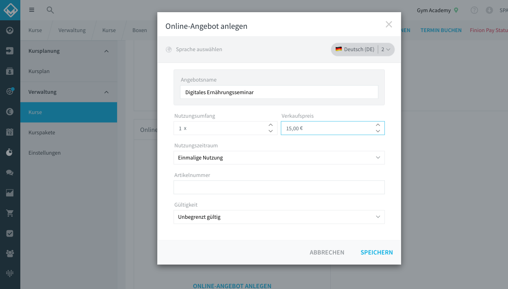Click the help question mark icon
The width and height of the screenshot is (508, 289).
[x=474, y=10]
